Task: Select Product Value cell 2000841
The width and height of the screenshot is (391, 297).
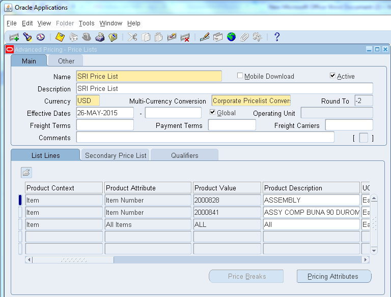Action: pyautogui.click(x=227, y=212)
